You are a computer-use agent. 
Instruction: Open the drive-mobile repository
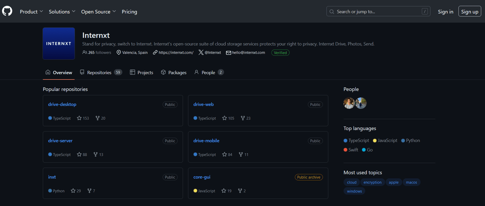coord(207,141)
